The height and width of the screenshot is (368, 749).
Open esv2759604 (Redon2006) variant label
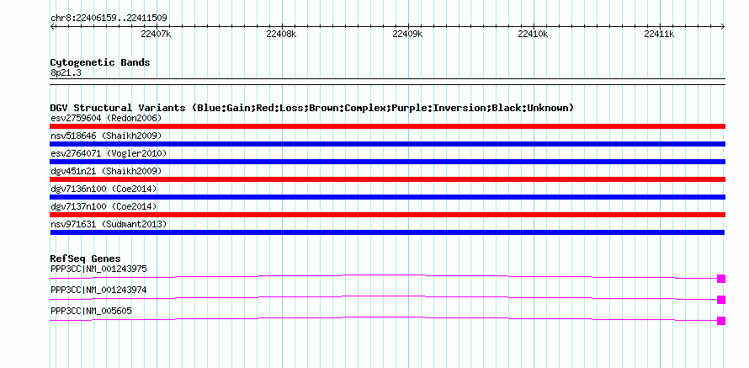[106, 118]
